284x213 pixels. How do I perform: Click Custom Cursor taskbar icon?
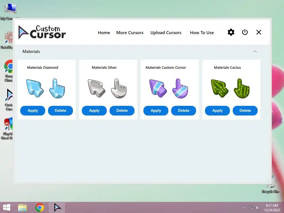57,207
